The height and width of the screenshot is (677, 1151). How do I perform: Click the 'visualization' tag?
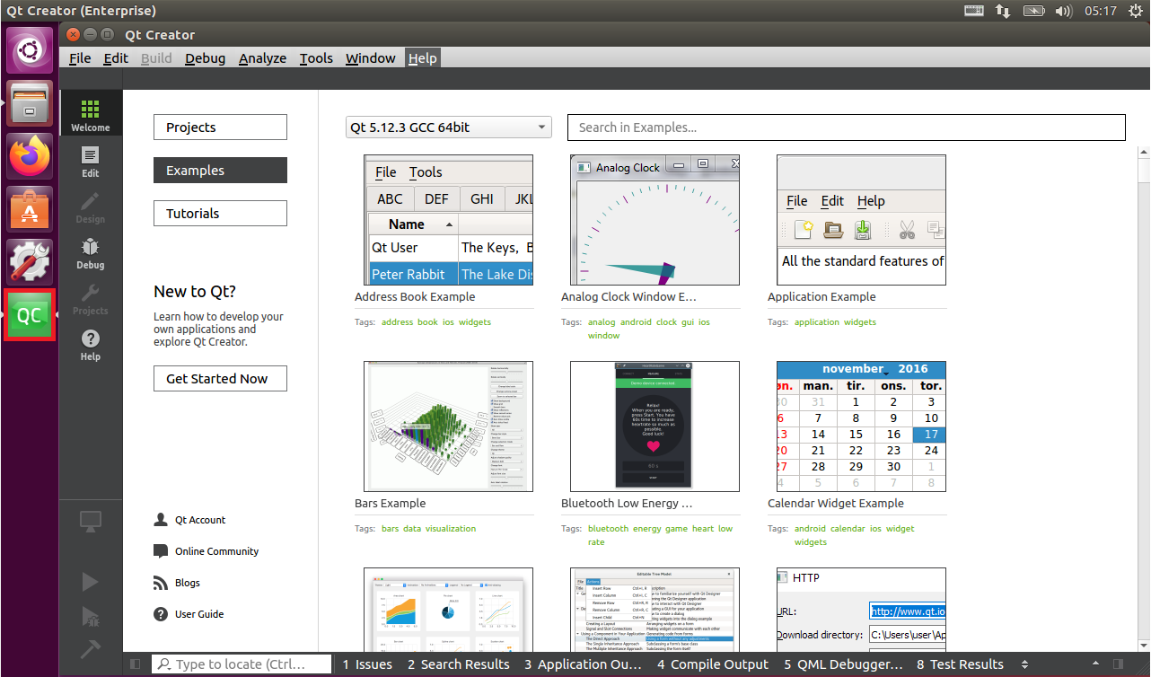[451, 529]
